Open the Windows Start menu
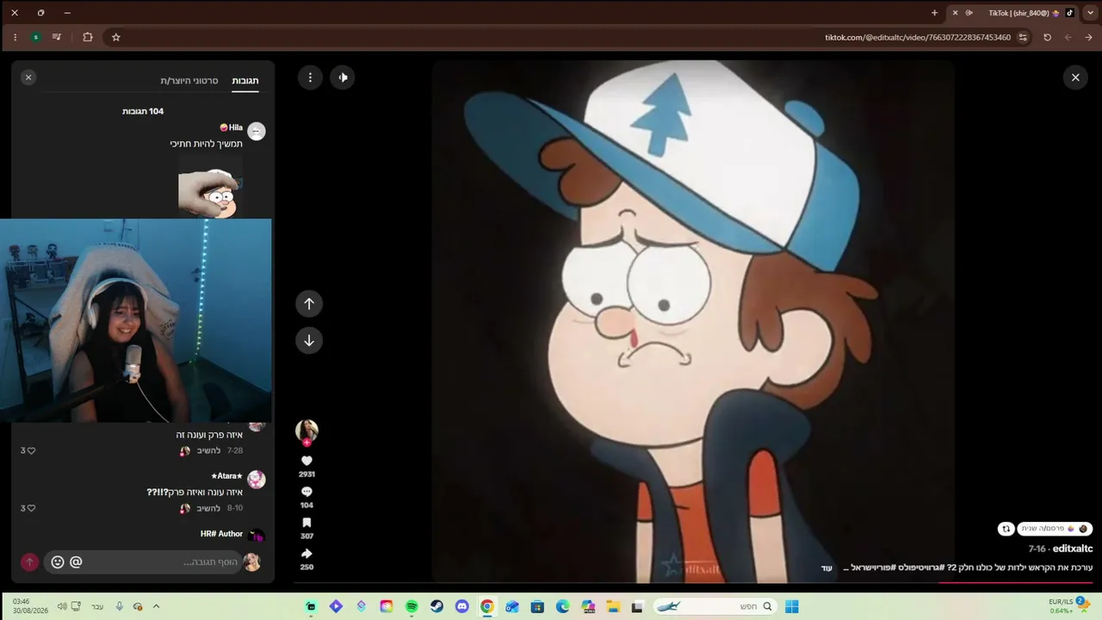Screen dimensions: 1102x620 click(x=792, y=606)
